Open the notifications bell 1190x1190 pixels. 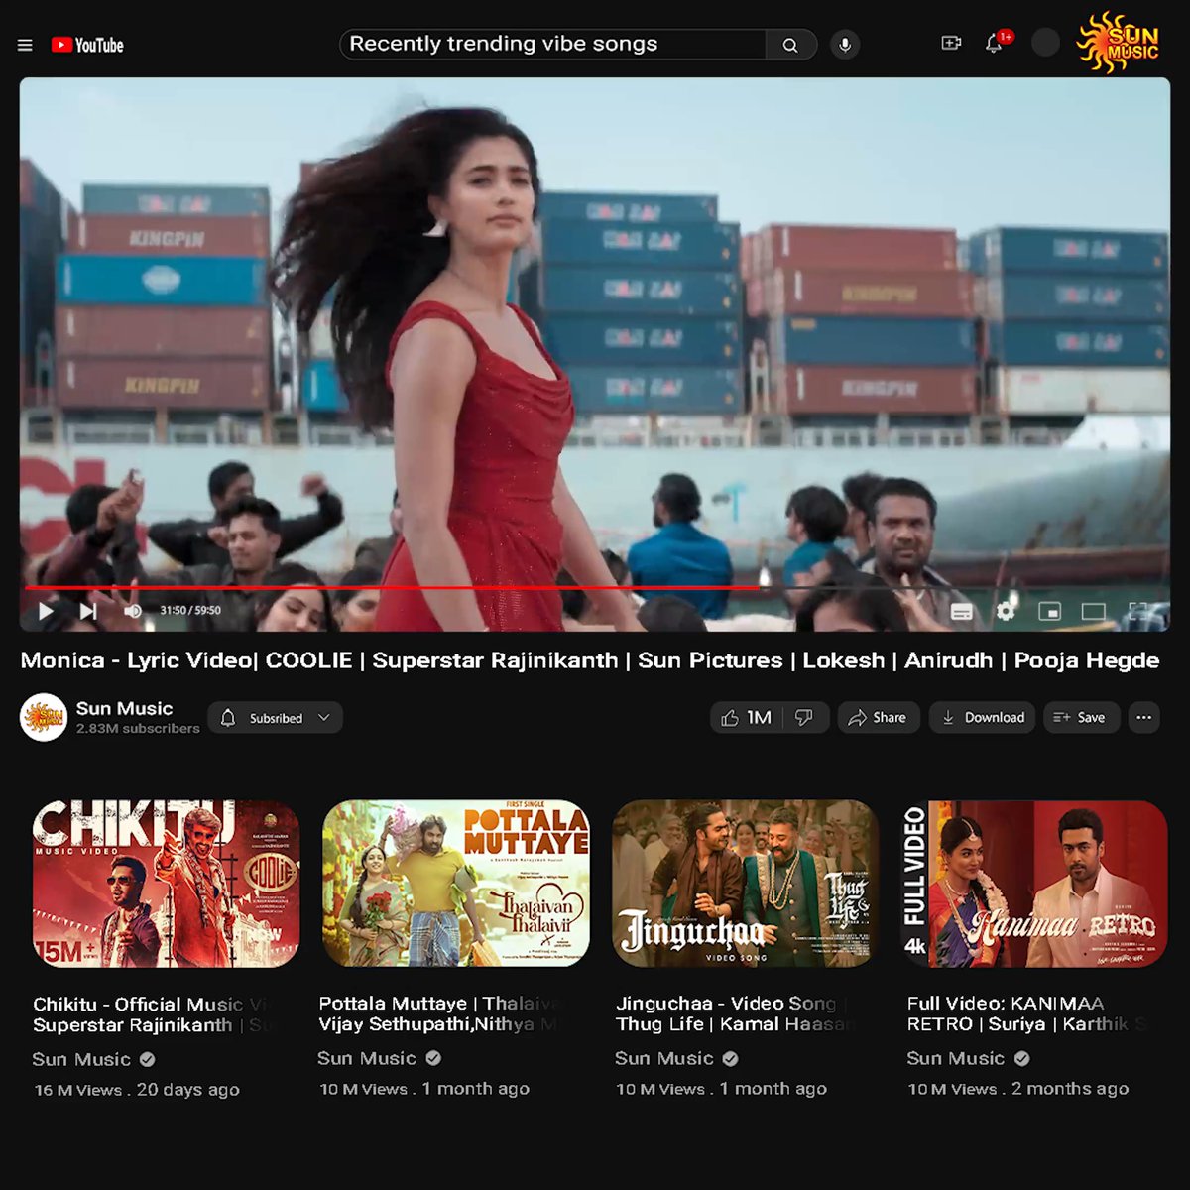994,43
